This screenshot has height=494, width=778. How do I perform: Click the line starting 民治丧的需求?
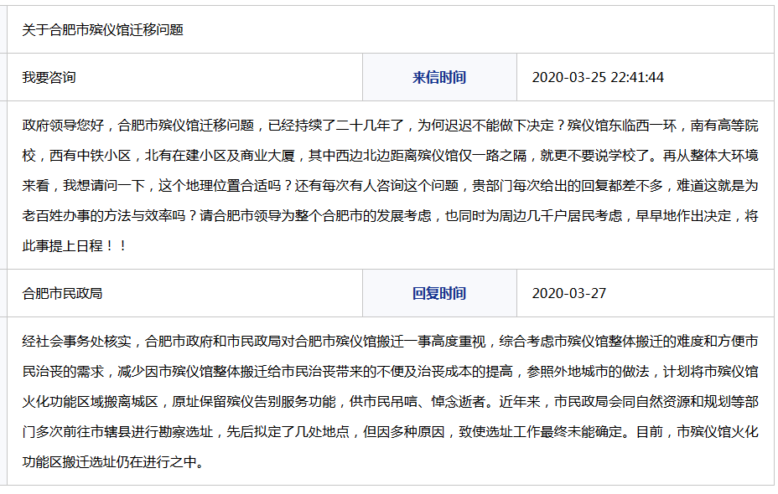point(390,372)
